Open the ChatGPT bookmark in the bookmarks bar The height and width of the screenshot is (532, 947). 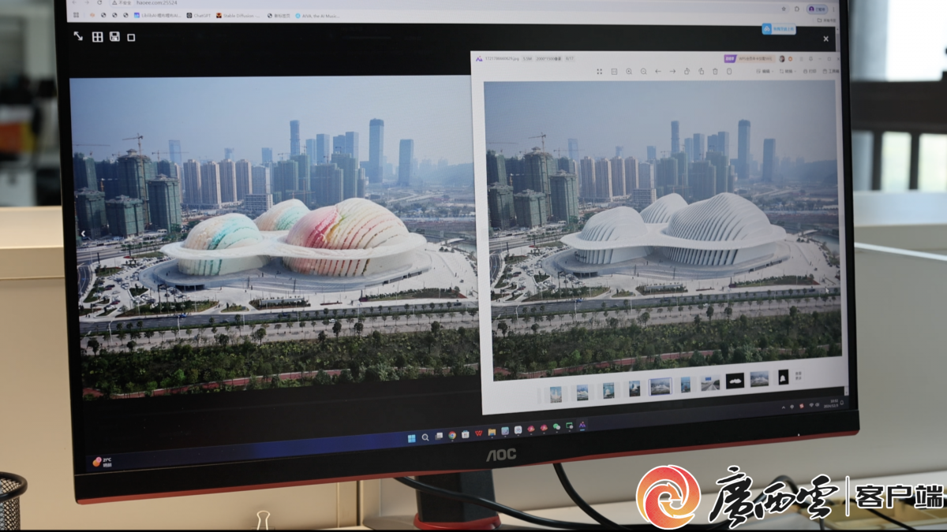point(199,16)
